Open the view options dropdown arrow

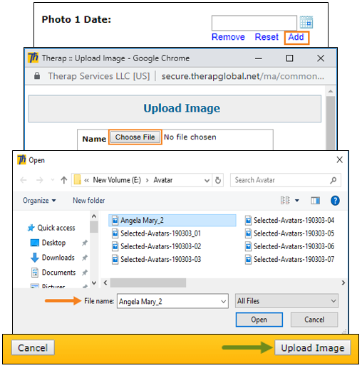(297, 201)
